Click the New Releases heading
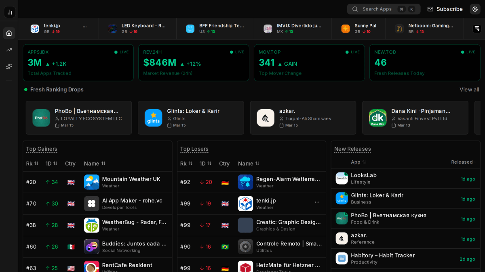The width and height of the screenshot is (485, 272). coord(352,149)
